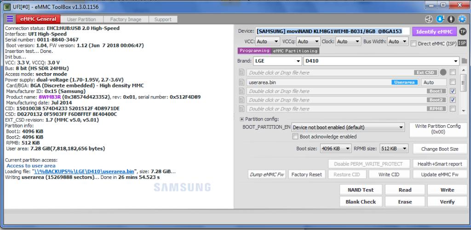This screenshot has width=471, height=230.
Task: Click the Factory Reset button
Action: point(307,174)
